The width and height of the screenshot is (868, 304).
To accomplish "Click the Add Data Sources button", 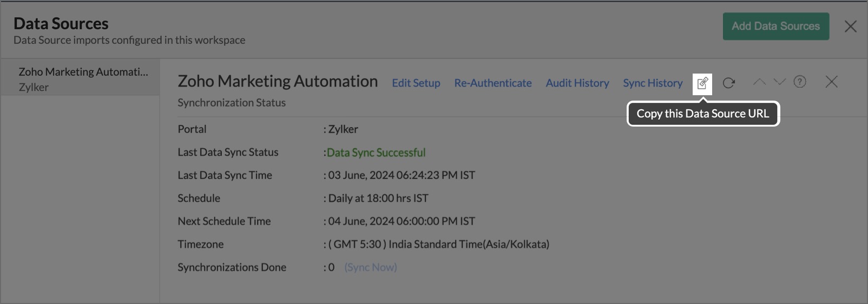I will [776, 26].
